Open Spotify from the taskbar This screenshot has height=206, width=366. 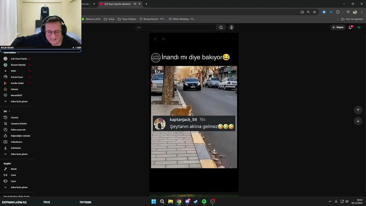(204, 201)
